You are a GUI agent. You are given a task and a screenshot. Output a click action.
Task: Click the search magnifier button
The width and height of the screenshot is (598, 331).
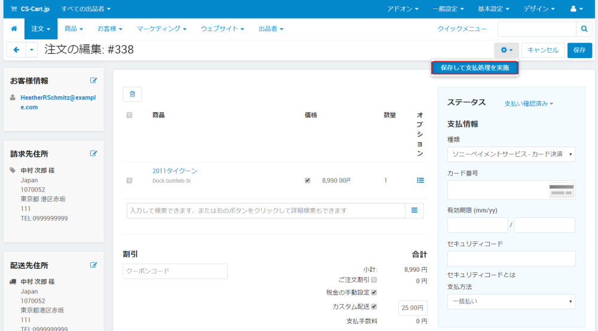584,29
